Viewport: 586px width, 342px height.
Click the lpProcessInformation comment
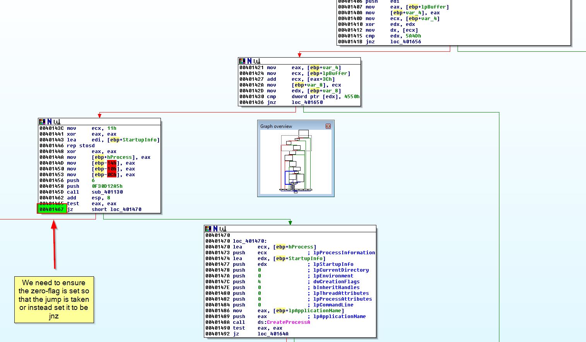click(341, 253)
